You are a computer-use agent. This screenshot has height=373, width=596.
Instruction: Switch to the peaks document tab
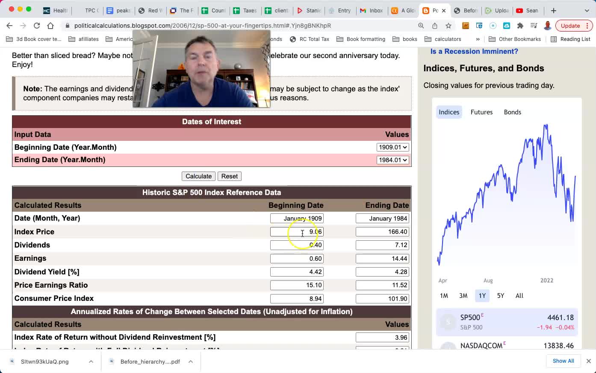point(118,10)
